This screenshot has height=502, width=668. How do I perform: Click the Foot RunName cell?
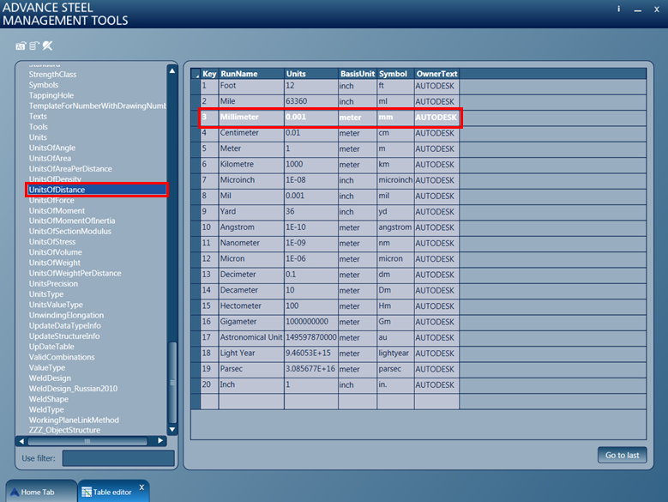click(x=251, y=86)
